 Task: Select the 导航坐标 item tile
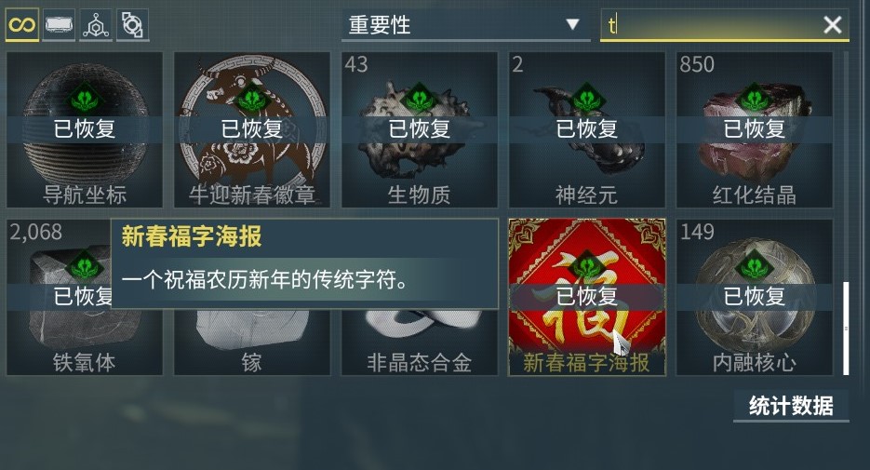coord(85,130)
